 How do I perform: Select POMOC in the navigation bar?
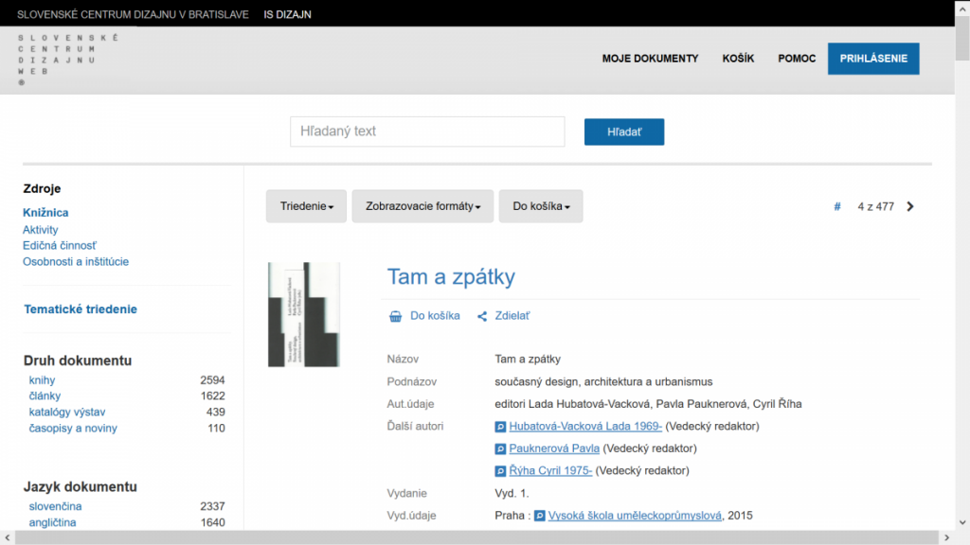click(797, 59)
